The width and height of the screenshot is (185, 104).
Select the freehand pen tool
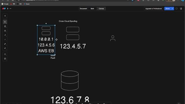[x=5, y=44]
